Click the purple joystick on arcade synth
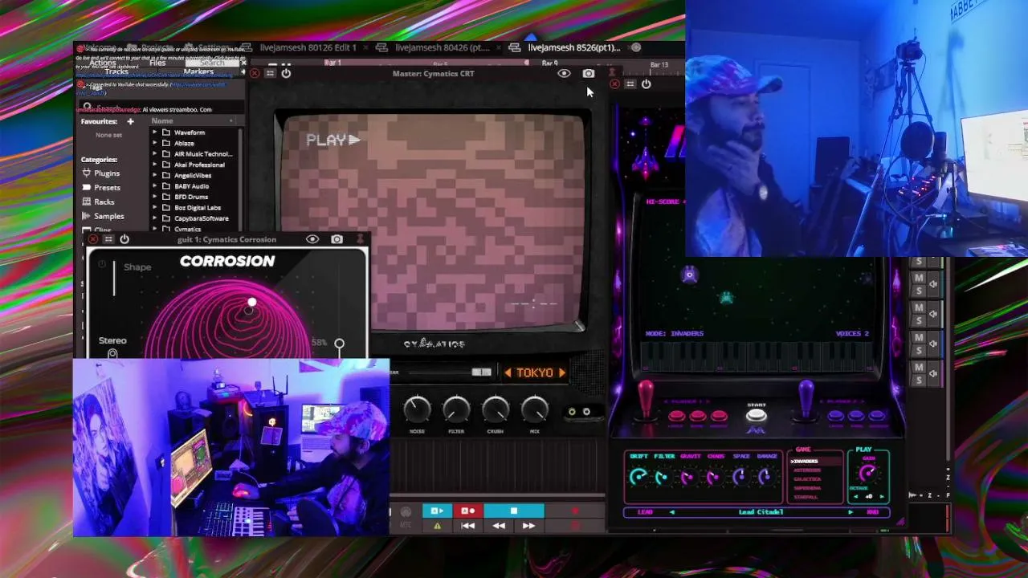1028x578 pixels. tap(806, 399)
